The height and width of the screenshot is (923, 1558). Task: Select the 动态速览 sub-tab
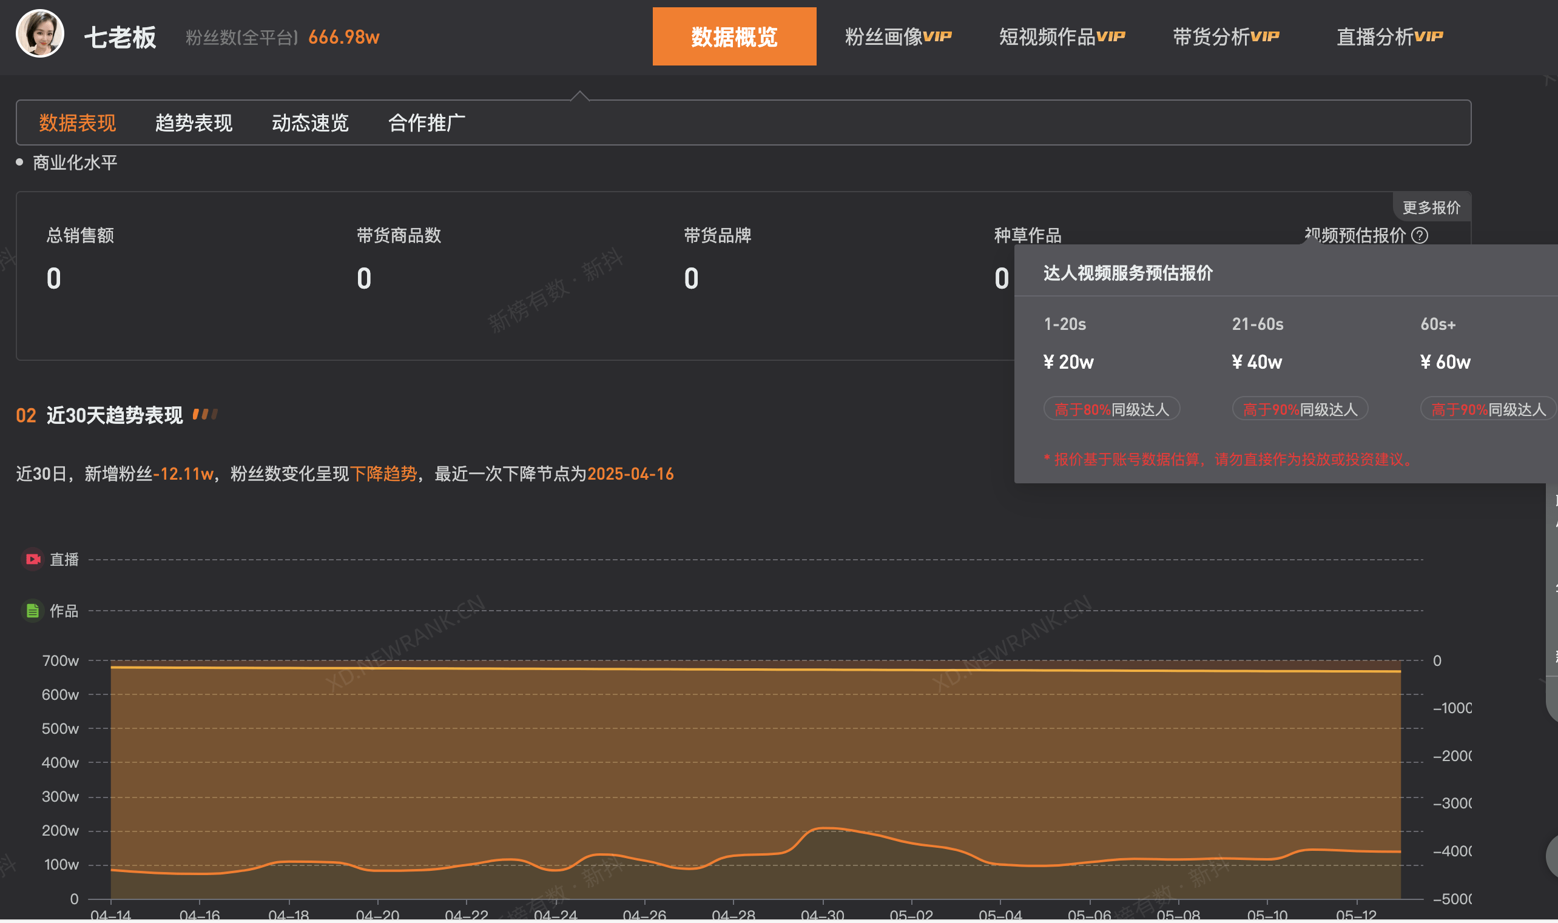(310, 123)
